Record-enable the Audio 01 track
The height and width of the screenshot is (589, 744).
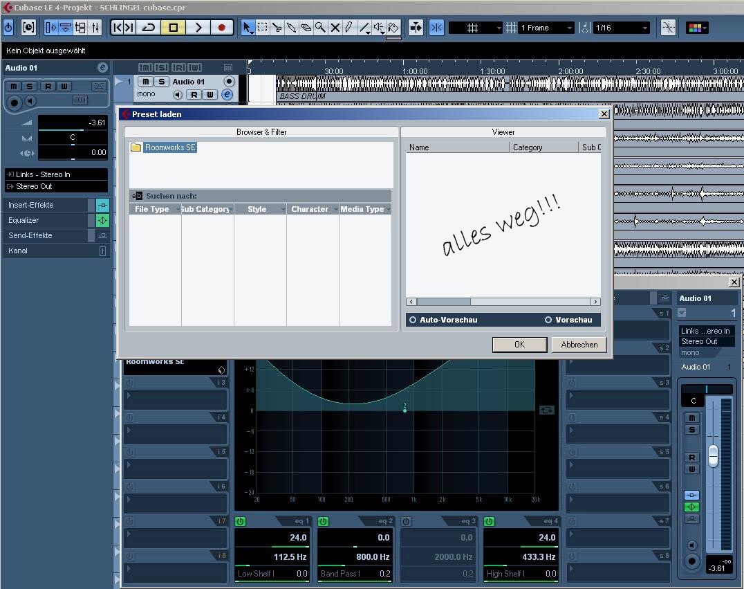pos(229,82)
